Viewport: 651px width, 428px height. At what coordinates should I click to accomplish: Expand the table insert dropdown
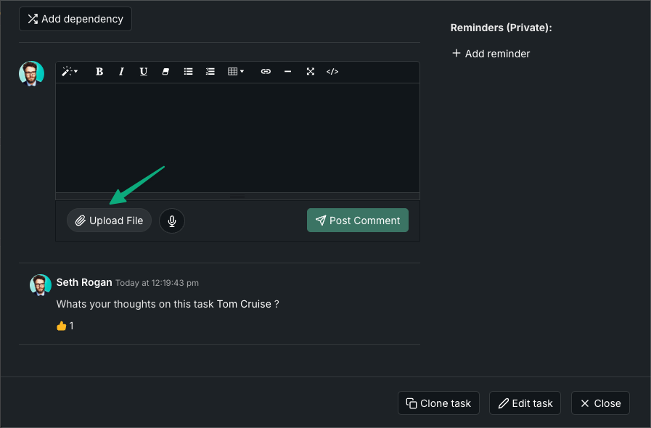pos(236,72)
